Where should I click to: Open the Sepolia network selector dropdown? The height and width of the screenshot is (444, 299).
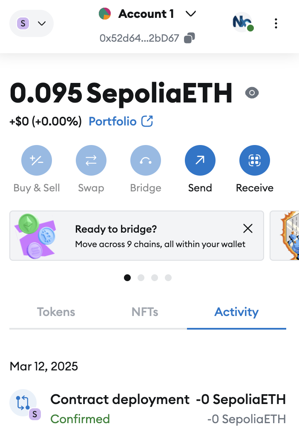pos(31,23)
